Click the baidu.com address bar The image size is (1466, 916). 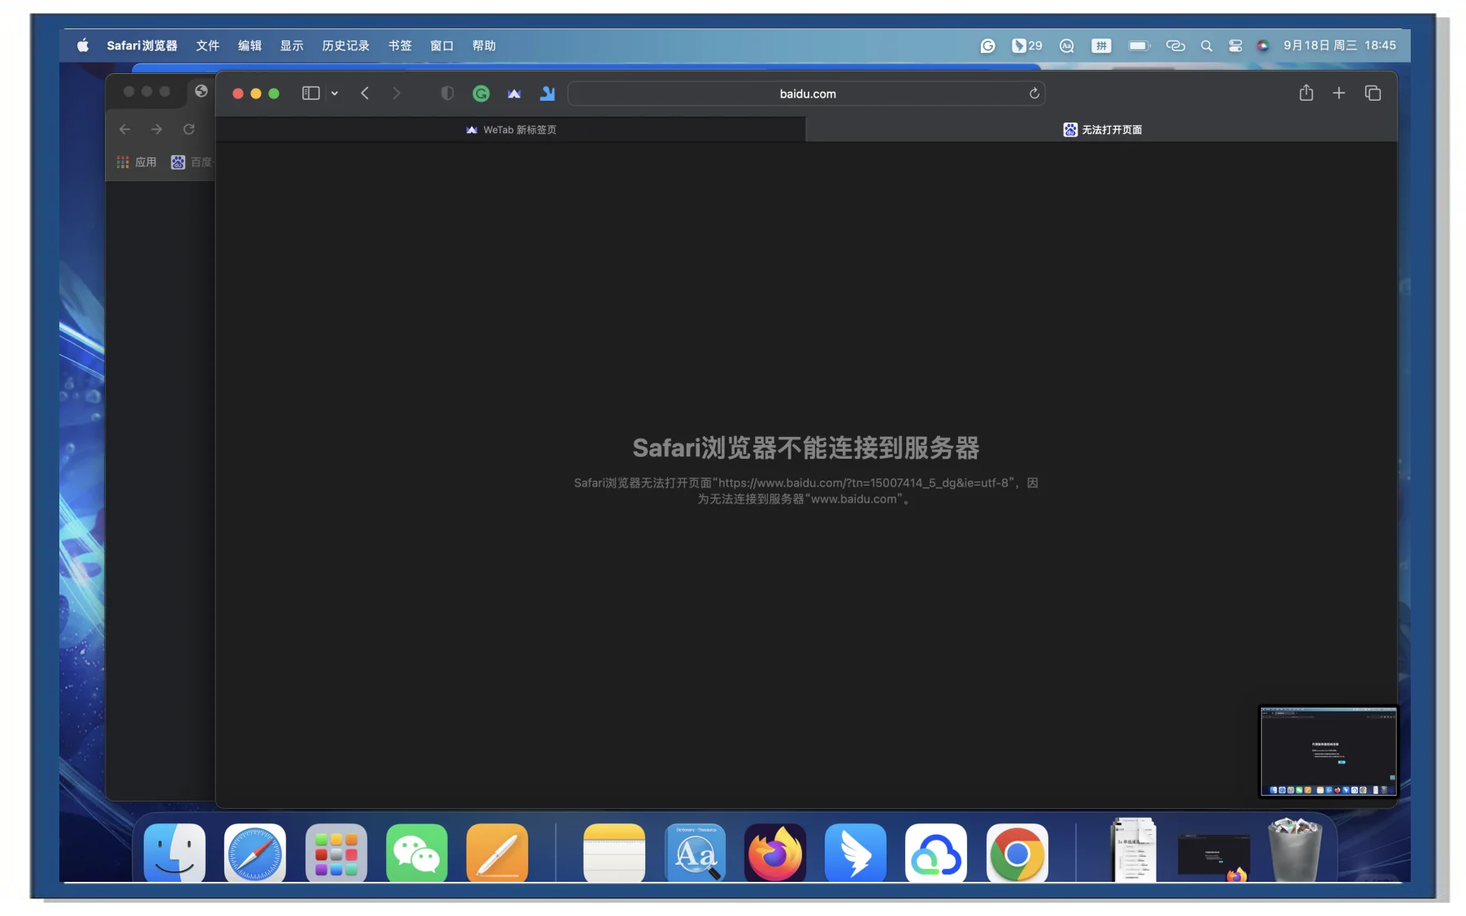click(806, 93)
